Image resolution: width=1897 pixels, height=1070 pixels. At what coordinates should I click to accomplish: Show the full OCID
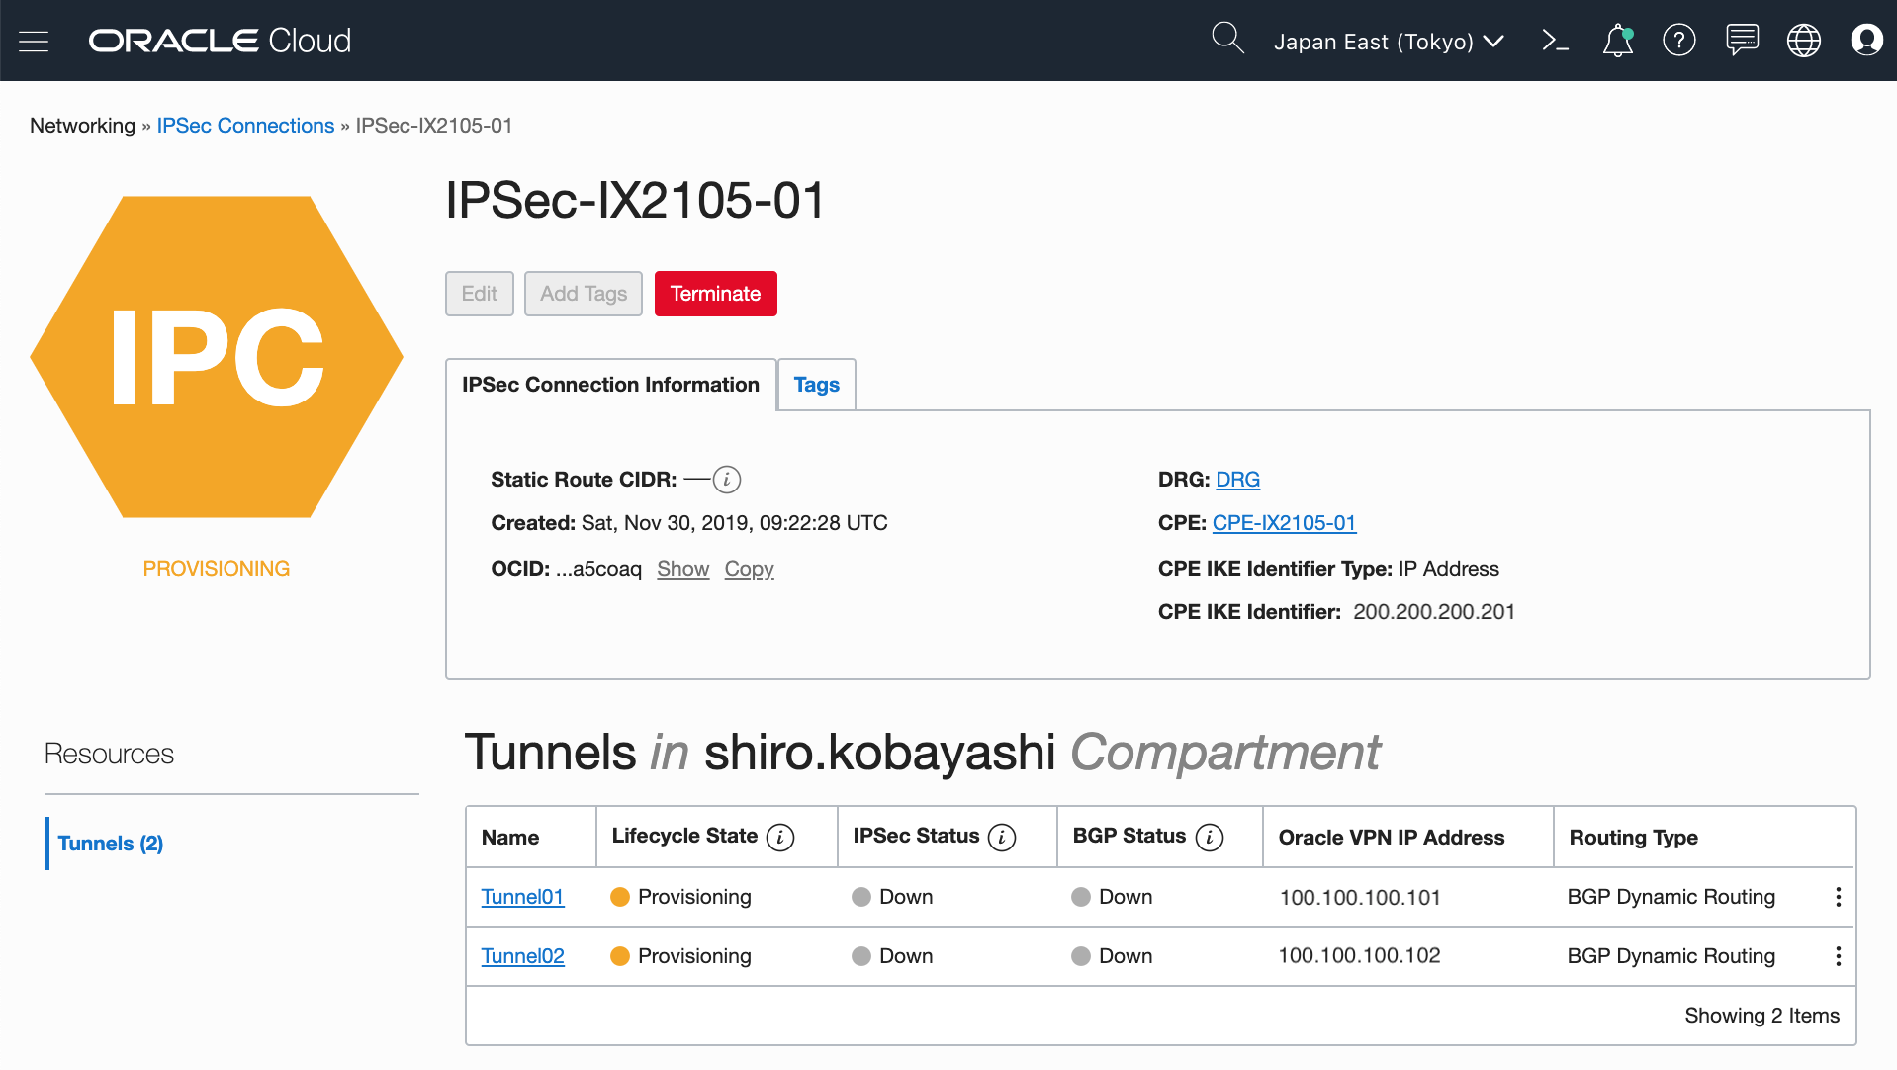(x=683, y=569)
